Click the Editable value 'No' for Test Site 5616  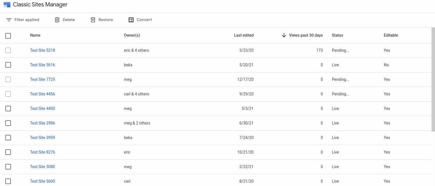pyautogui.click(x=386, y=65)
